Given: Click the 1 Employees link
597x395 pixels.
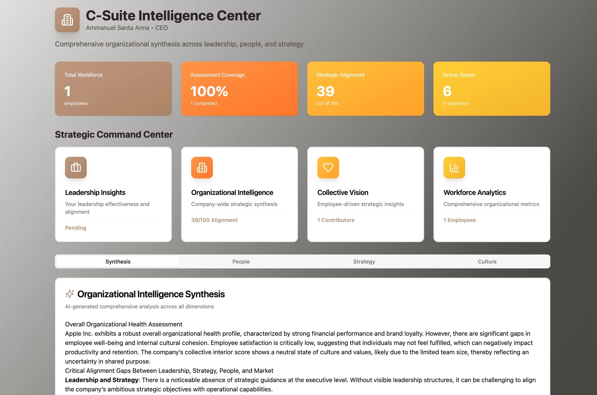Looking at the screenshot, I should tap(459, 220).
